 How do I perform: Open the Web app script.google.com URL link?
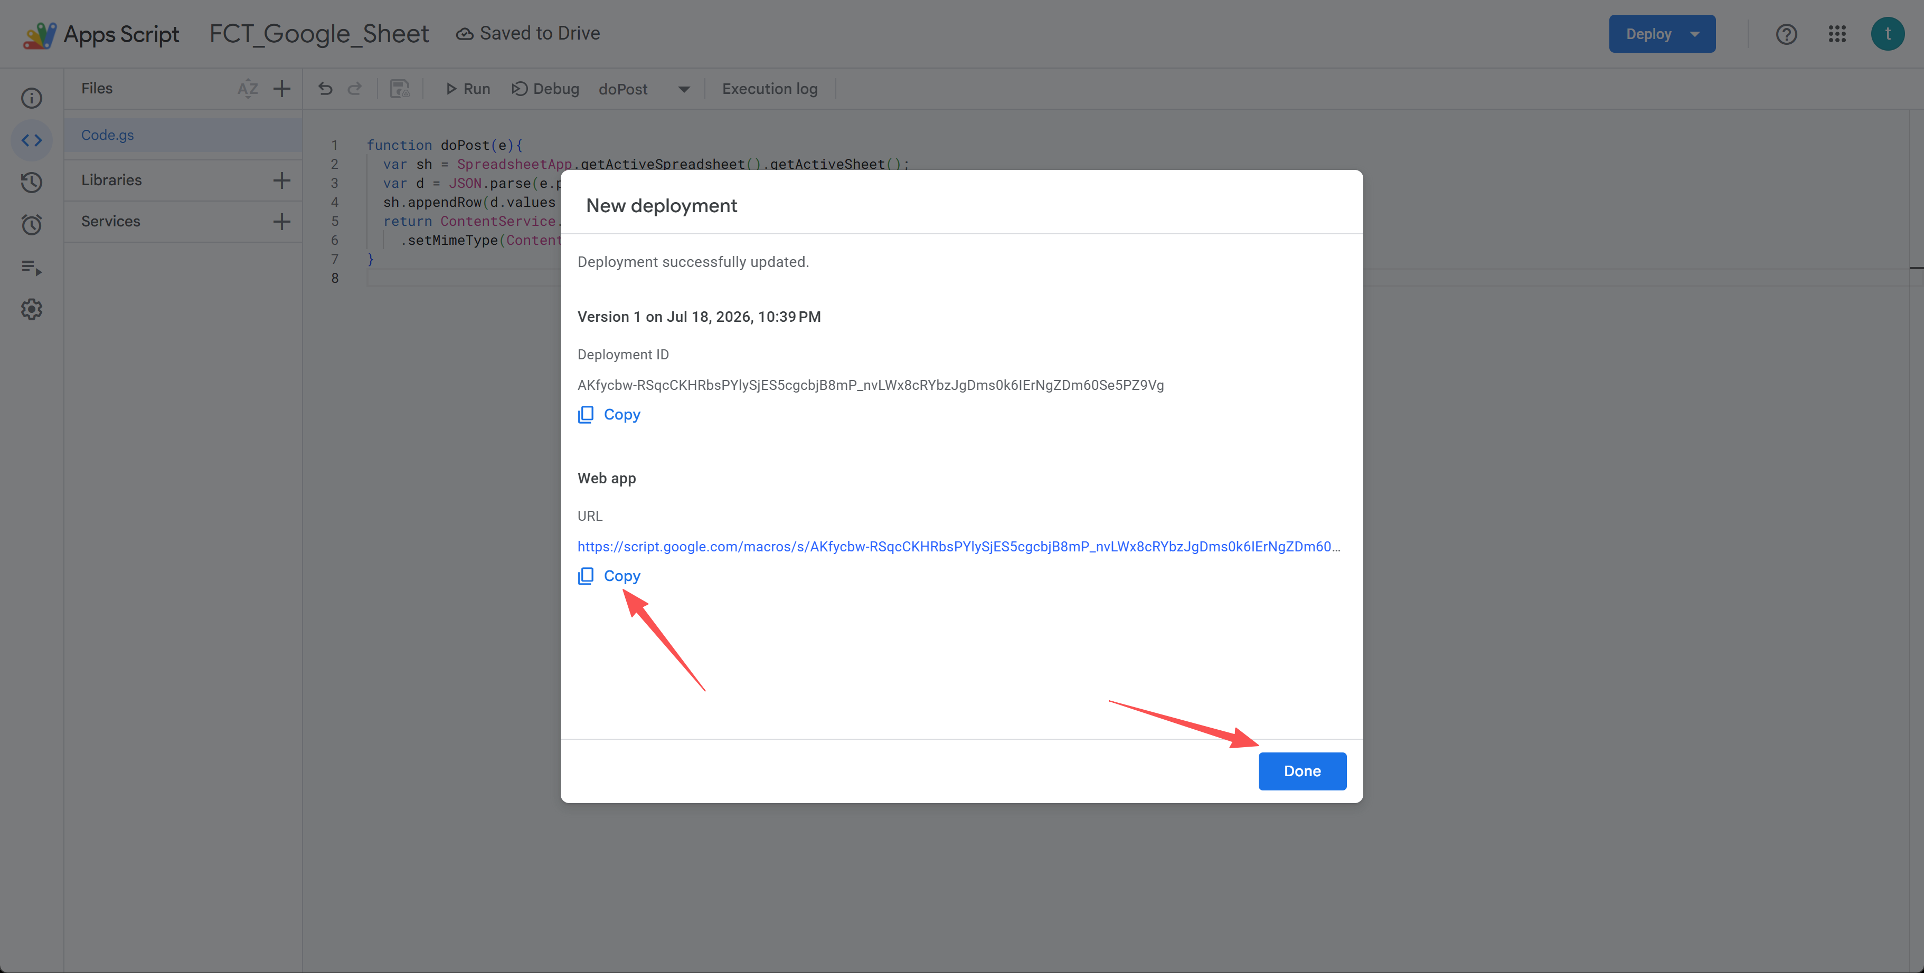point(958,546)
